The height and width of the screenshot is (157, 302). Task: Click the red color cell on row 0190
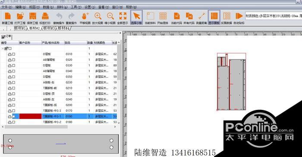click(31, 116)
